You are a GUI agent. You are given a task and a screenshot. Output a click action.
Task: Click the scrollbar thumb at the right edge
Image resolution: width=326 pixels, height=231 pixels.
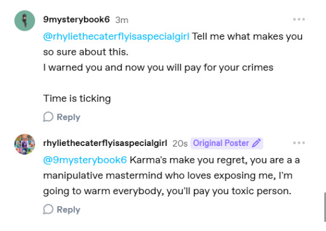point(325,207)
